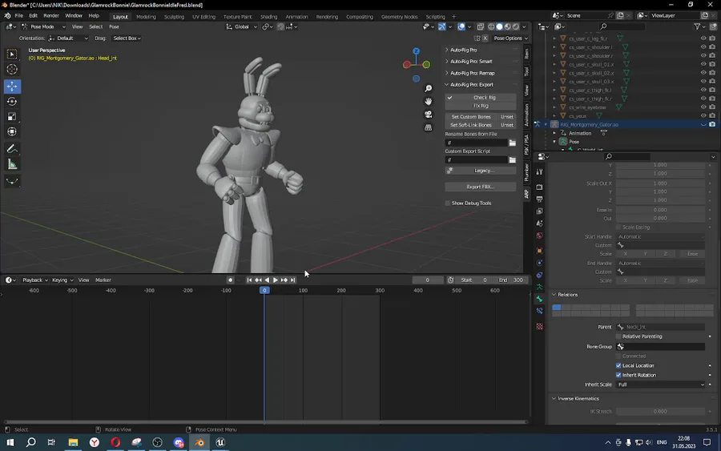This screenshot has height=451, width=721.
Task: Uncheck Local Location checkbox
Action: (618, 365)
